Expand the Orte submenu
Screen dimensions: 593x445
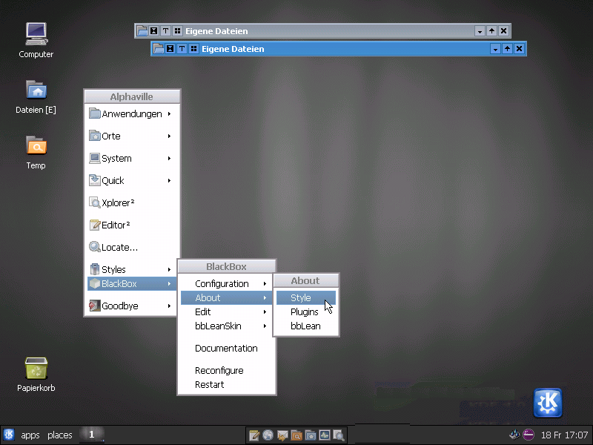[x=131, y=136]
